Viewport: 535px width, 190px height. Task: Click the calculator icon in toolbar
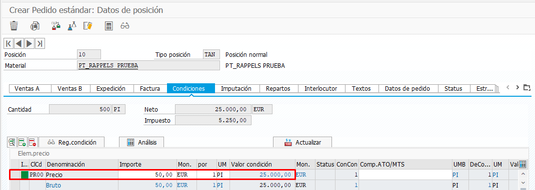click(108, 26)
